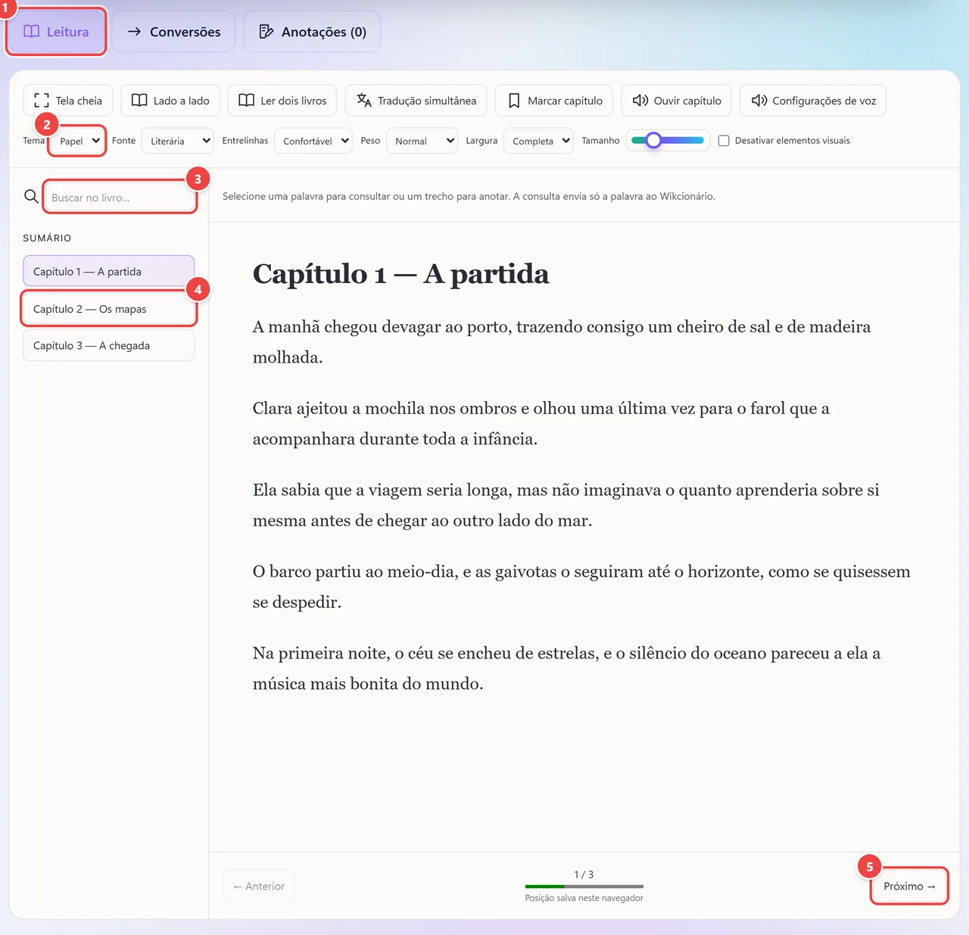Click the heading text Capítulo 1 — A partida
The image size is (969, 935).
click(x=400, y=273)
